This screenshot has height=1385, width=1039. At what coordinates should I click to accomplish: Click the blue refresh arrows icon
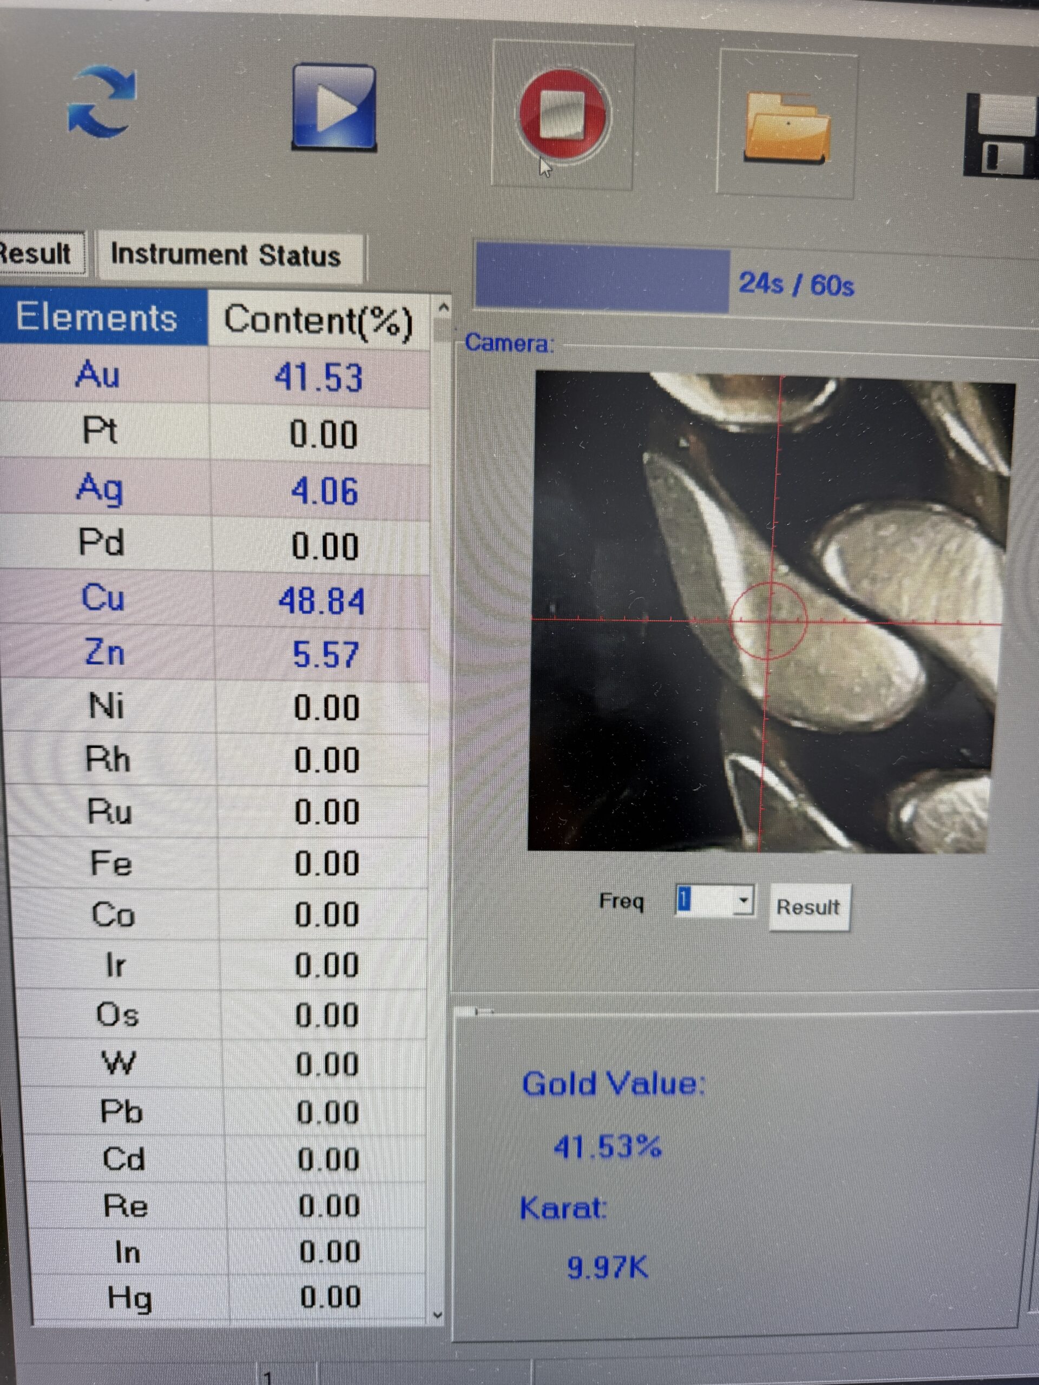point(101,102)
